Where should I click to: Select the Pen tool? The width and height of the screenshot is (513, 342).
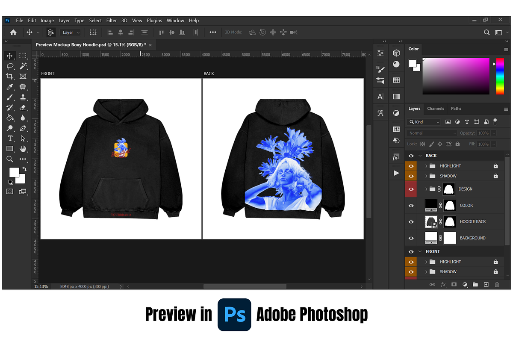(x=23, y=128)
